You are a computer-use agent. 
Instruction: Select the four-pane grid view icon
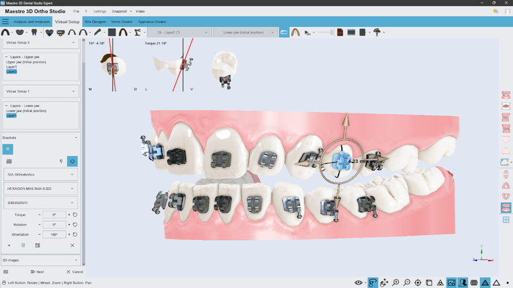(506, 220)
